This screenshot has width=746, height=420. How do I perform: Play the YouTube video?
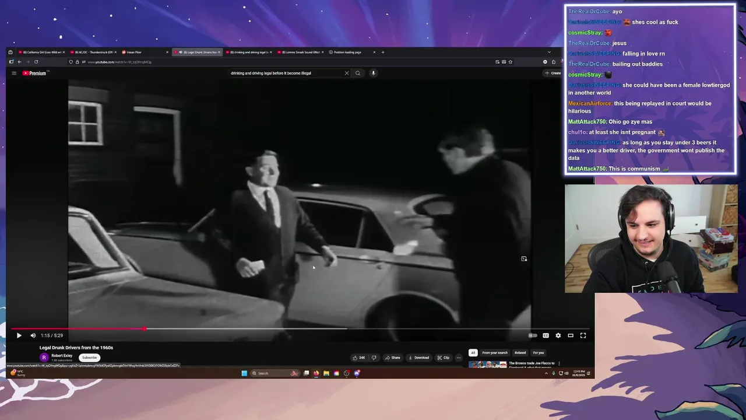pos(19,335)
